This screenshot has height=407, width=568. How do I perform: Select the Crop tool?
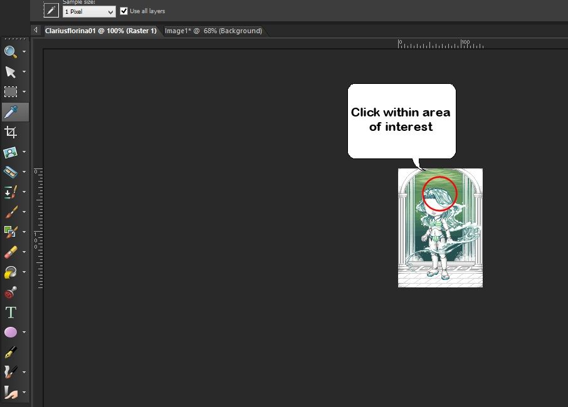click(x=11, y=132)
